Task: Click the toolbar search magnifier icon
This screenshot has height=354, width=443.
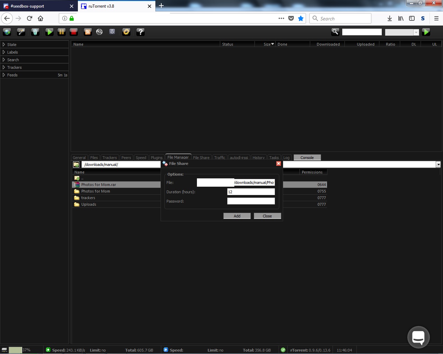Action: tap(335, 32)
